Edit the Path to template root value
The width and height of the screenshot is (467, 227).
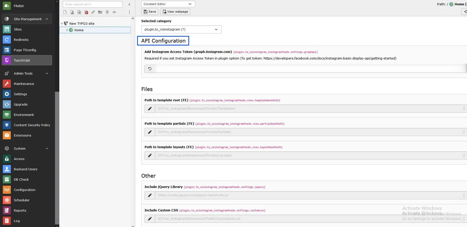coord(150,109)
